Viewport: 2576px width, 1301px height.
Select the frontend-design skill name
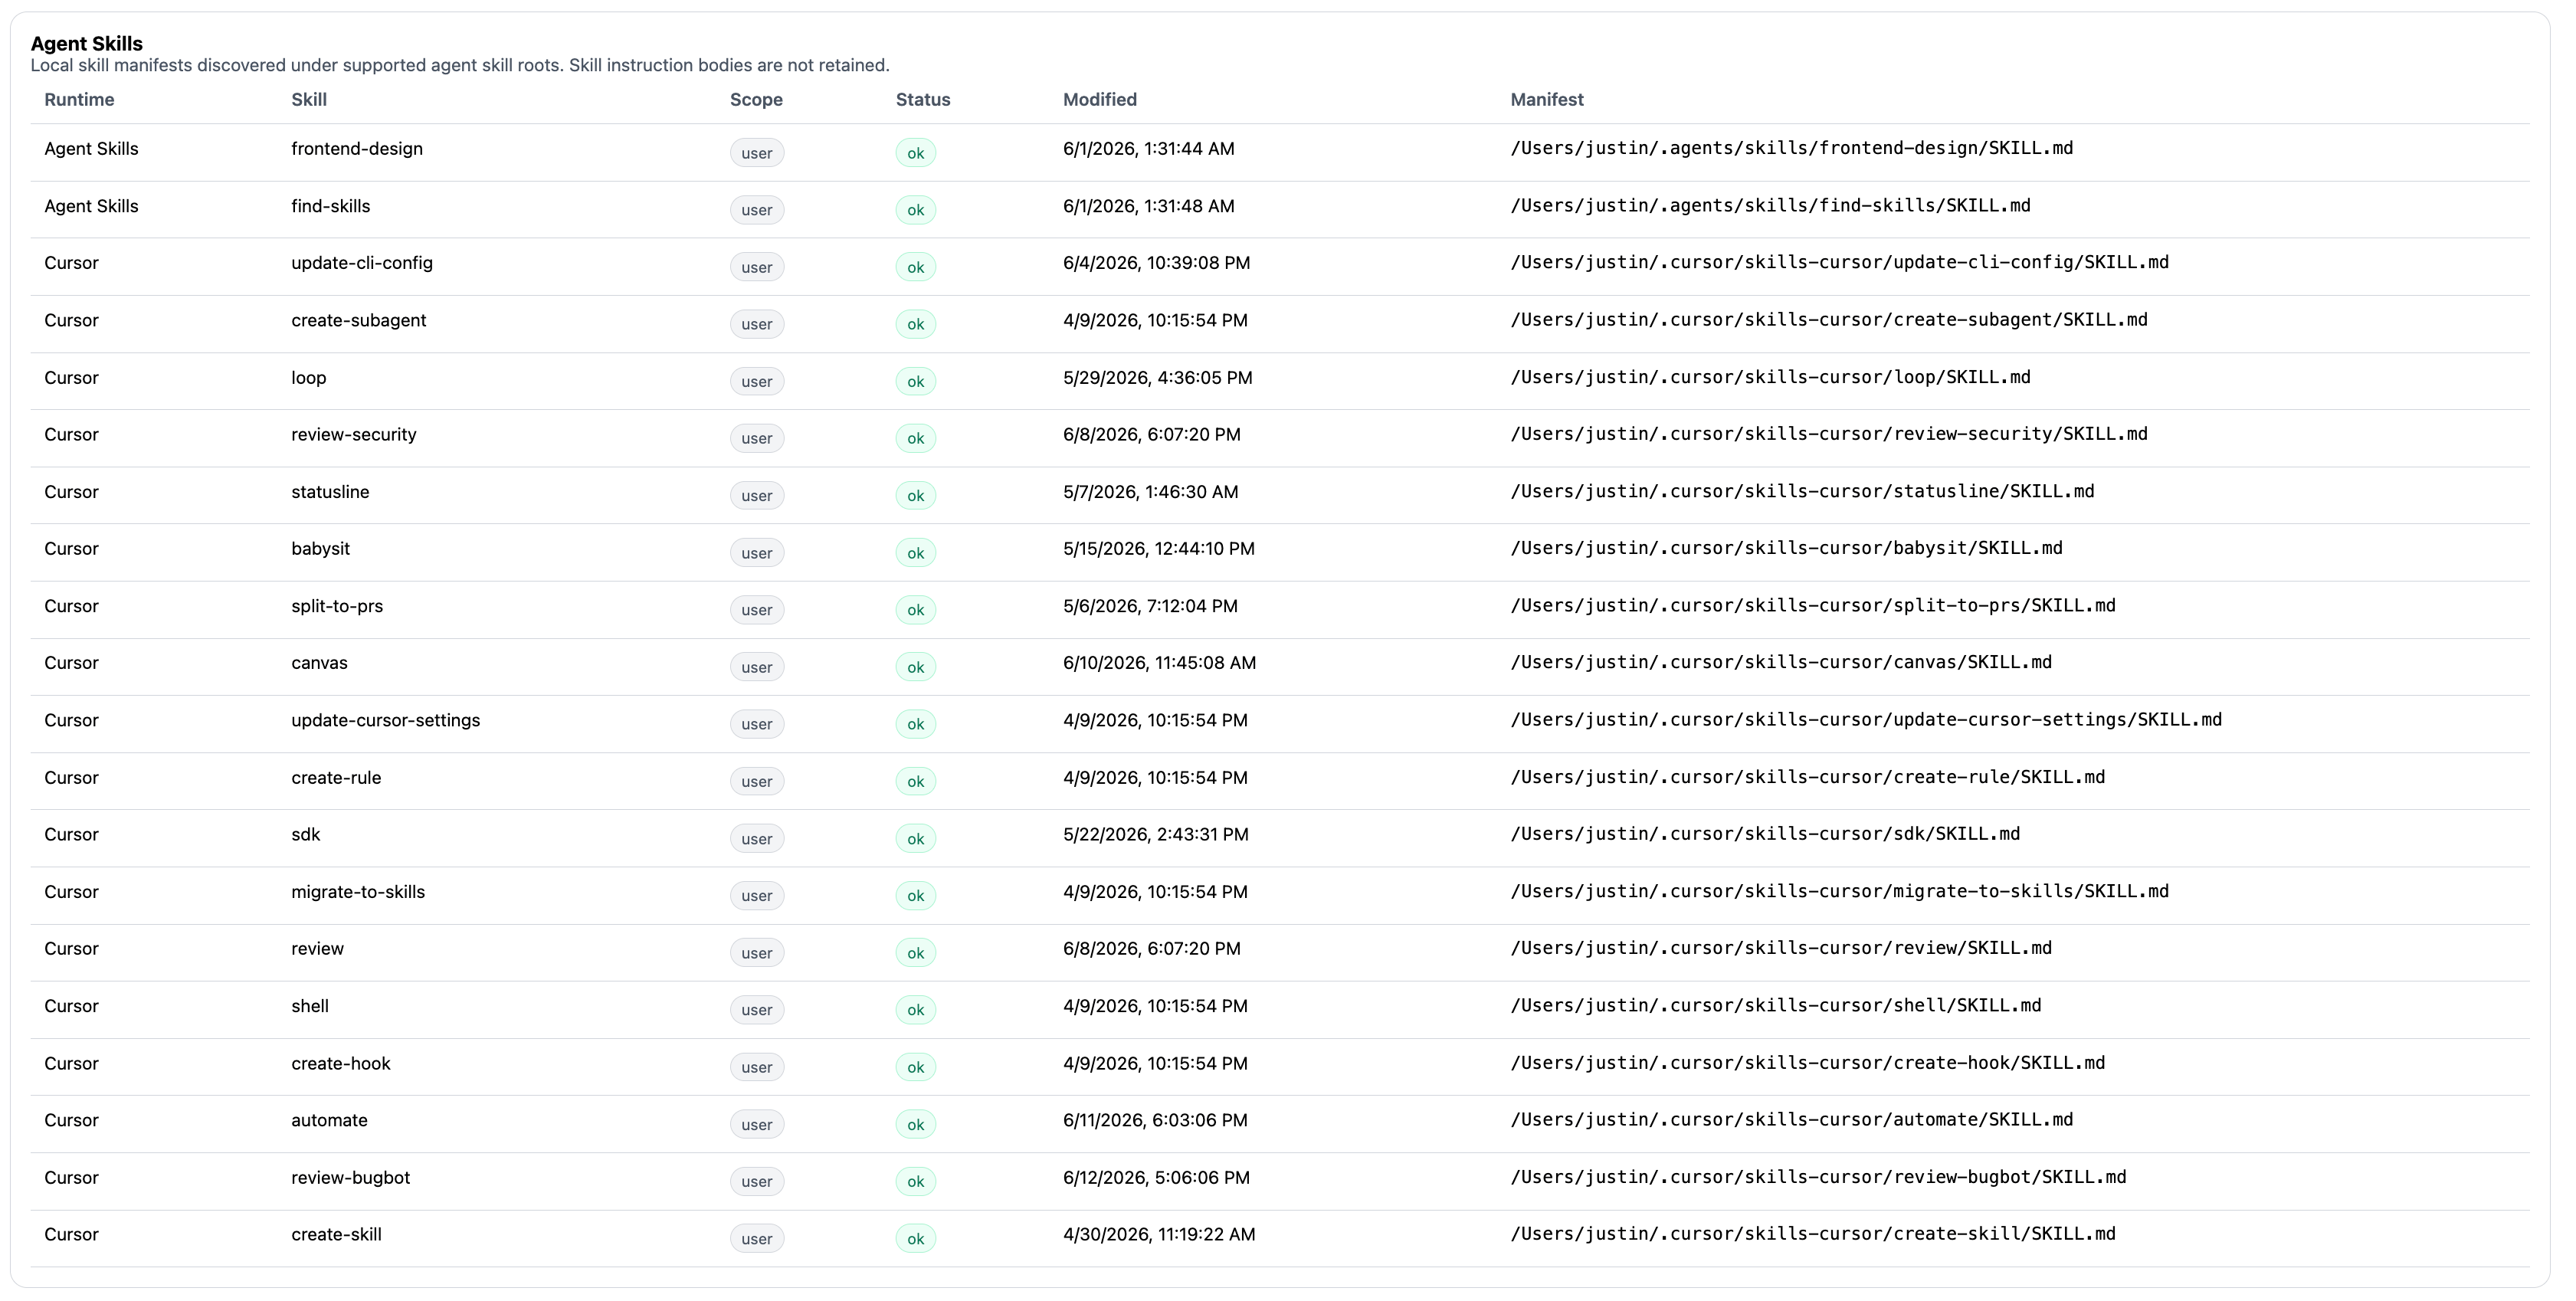pyautogui.click(x=357, y=149)
